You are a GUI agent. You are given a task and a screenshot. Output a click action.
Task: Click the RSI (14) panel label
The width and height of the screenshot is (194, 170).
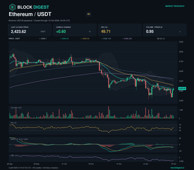(x=13, y=123)
